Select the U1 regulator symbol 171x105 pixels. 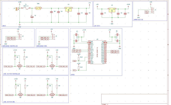coord(68,9)
